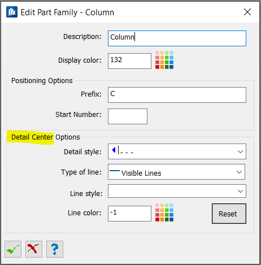Open help with the blue question mark
Image resolution: width=261 pixels, height=265 pixels.
(x=55, y=249)
